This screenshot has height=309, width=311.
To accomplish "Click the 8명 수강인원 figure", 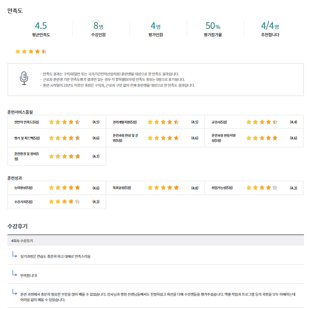I will tap(98, 26).
